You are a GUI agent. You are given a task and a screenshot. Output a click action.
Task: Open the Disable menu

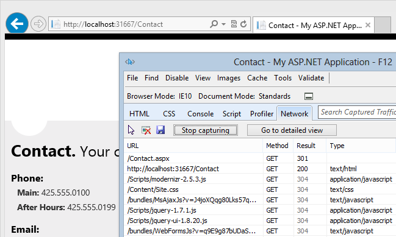(177, 78)
